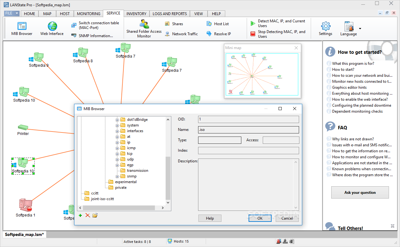Select the ccitt folder in tree
This screenshot has height=247, width=400.
[95, 193]
